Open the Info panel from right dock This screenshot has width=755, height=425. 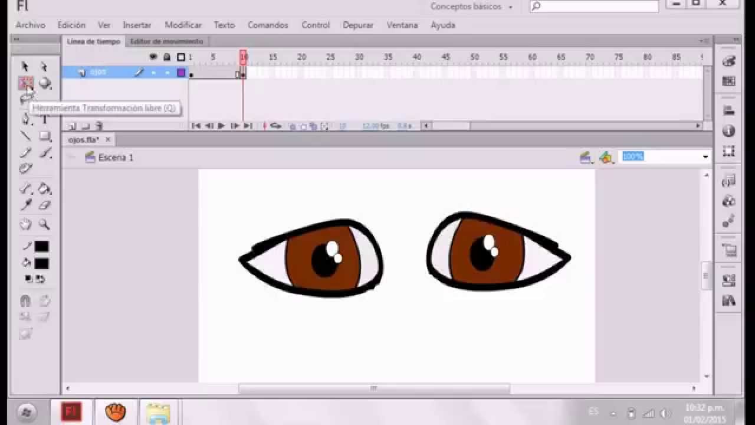click(728, 130)
